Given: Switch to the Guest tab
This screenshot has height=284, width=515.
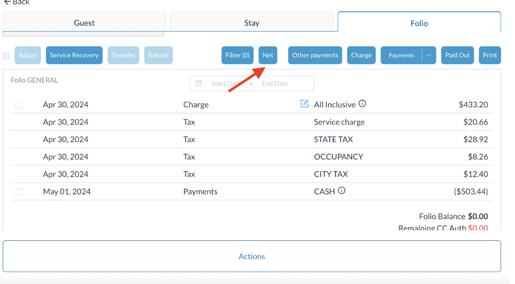Looking at the screenshot, I should pyautogui.click(x=84, y=23).
